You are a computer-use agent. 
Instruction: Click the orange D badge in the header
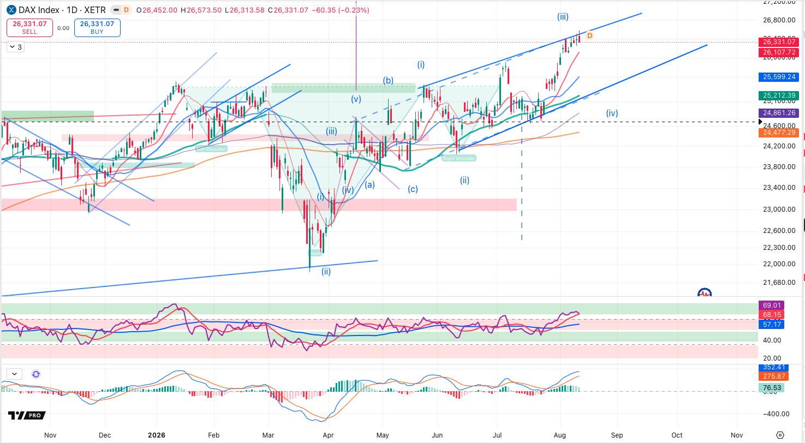[x=126, y=10]
